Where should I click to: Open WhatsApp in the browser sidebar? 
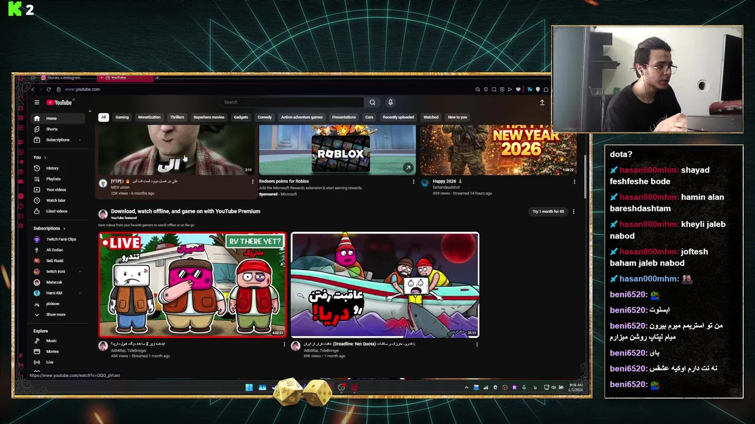[x=21, y=151]
